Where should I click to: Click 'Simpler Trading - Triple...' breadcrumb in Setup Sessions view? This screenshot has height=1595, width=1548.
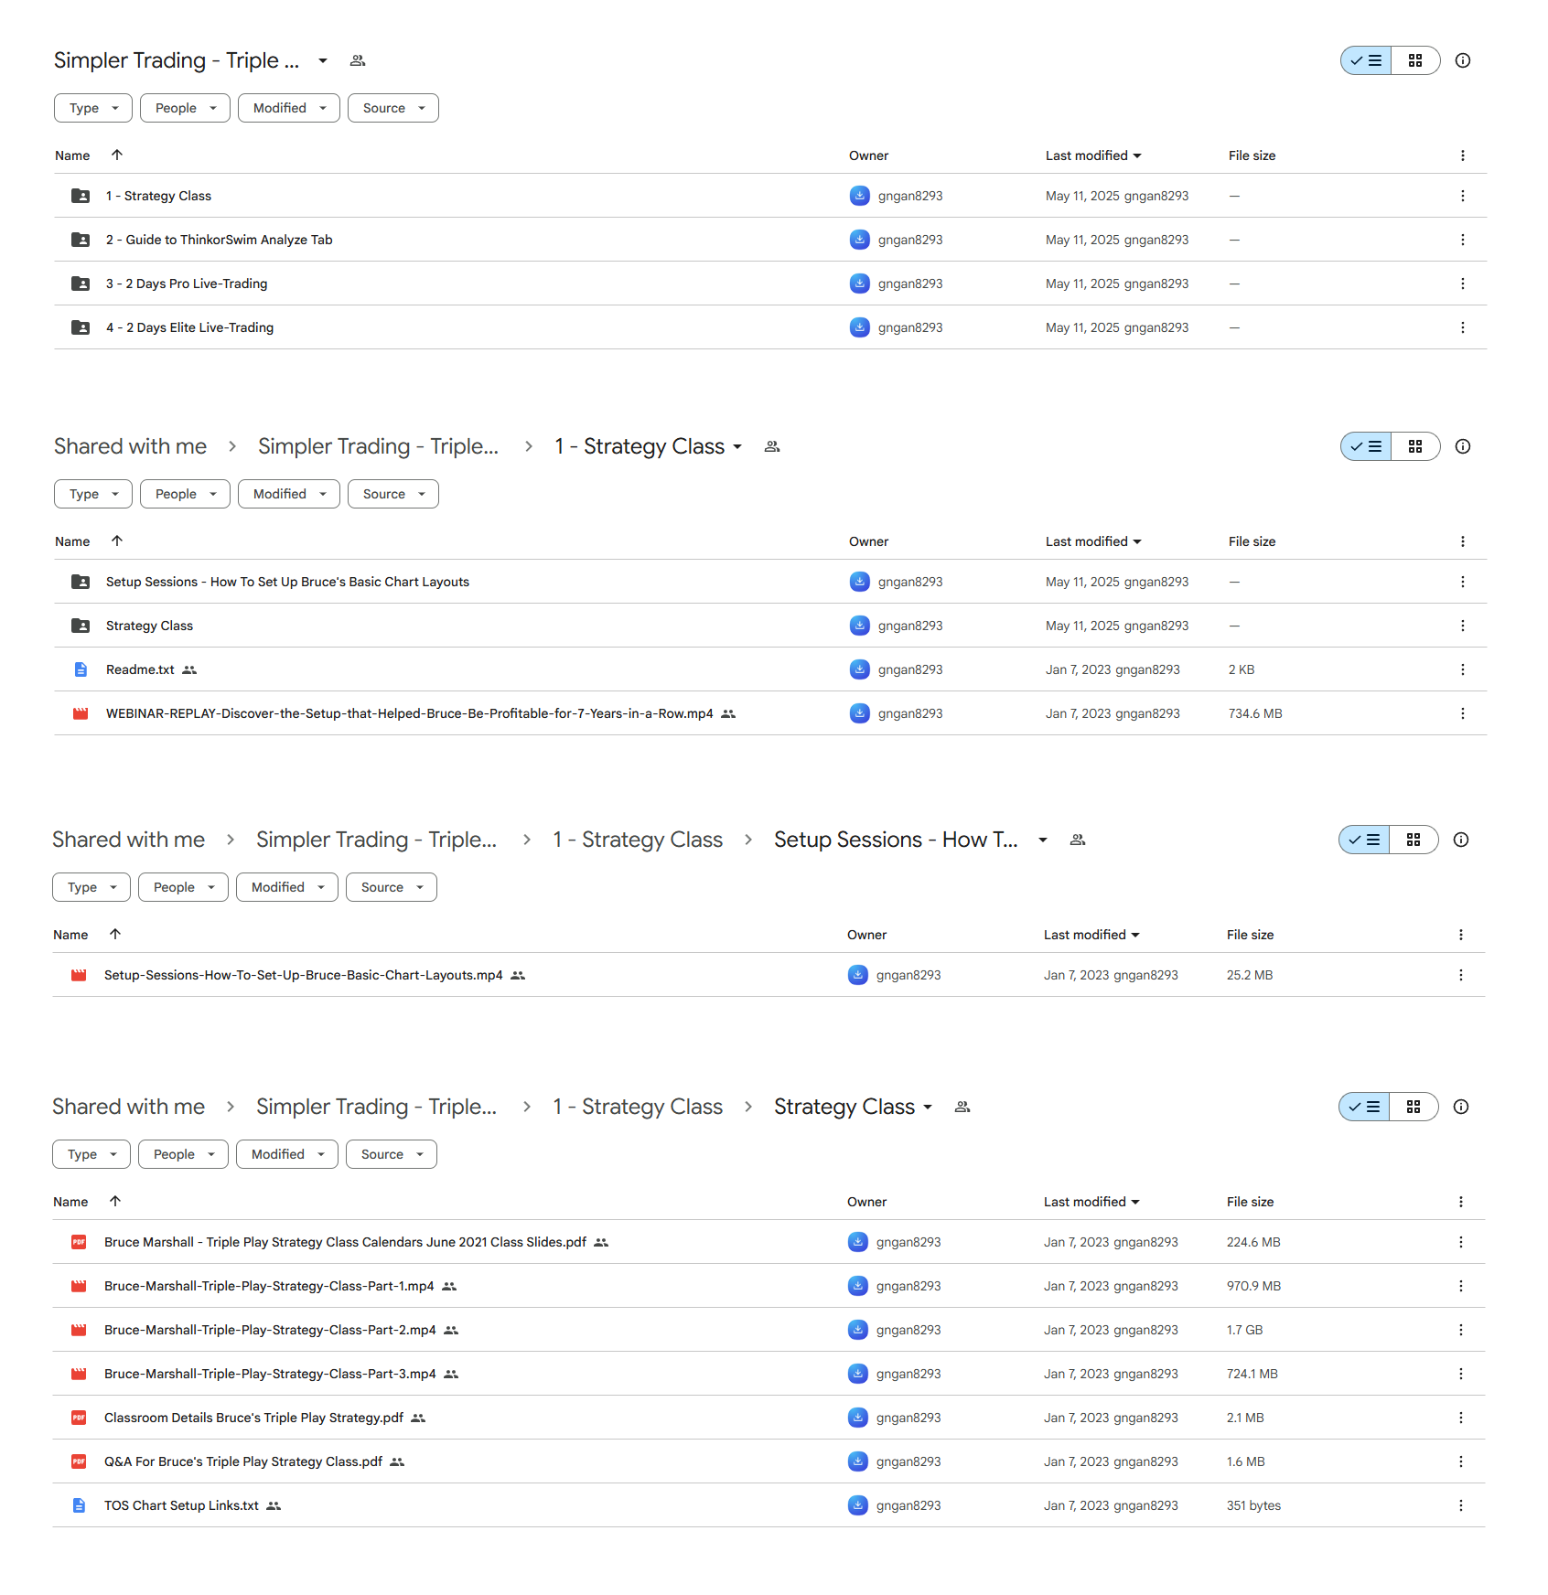376,840
